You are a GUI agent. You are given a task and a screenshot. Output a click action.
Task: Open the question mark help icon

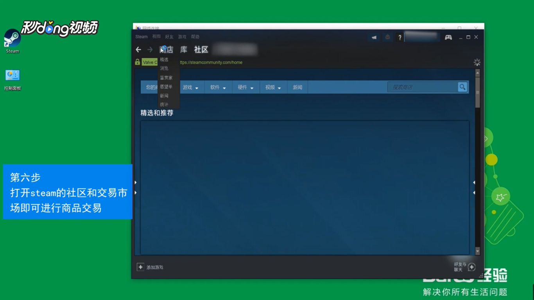coord(400,37)
